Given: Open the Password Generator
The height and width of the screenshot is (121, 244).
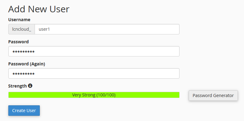Looking at the screenshot, I should coord(213,96).
